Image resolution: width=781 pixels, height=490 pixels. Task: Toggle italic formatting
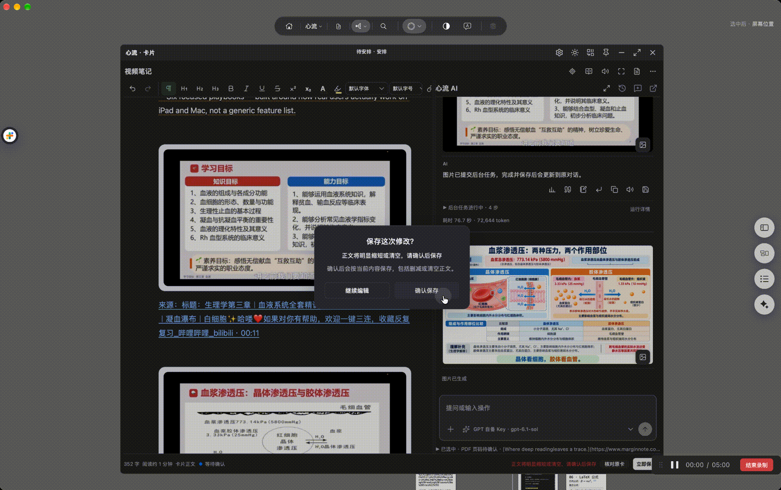[x=246, y=89]
